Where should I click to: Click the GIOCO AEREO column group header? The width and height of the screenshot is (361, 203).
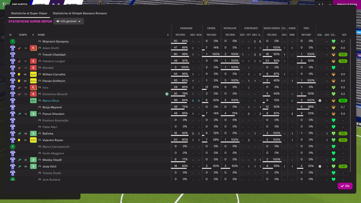pyautogui.click(x=272, y=28)
